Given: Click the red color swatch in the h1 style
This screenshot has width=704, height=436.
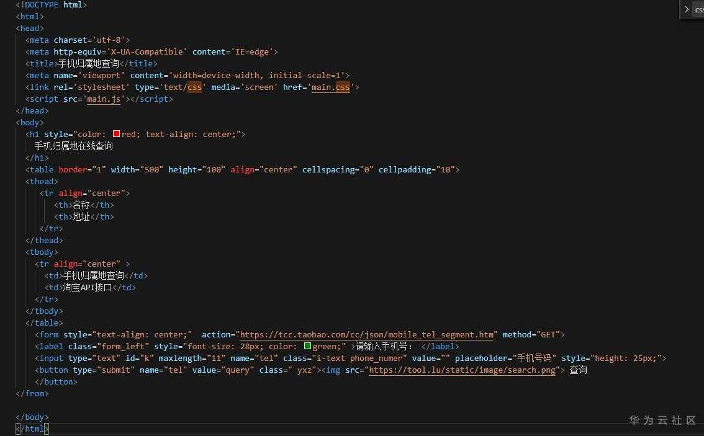Looking at the screenshot, I should [116, 134].
